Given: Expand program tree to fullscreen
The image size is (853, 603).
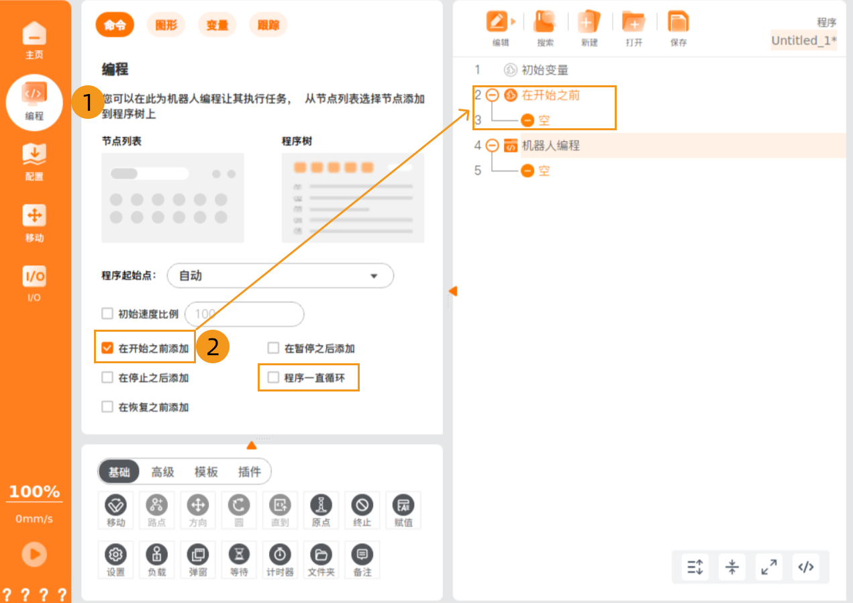Looking at the screenshot, I should (769, 567).
